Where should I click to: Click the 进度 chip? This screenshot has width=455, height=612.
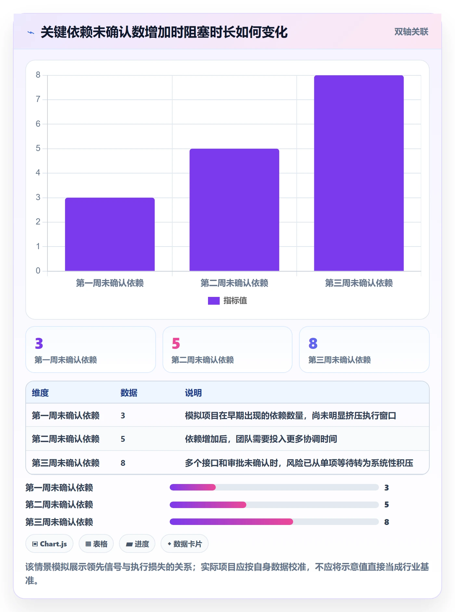[x=137, y=544]
